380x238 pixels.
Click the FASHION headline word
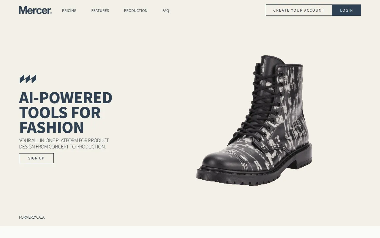[52, 128]
